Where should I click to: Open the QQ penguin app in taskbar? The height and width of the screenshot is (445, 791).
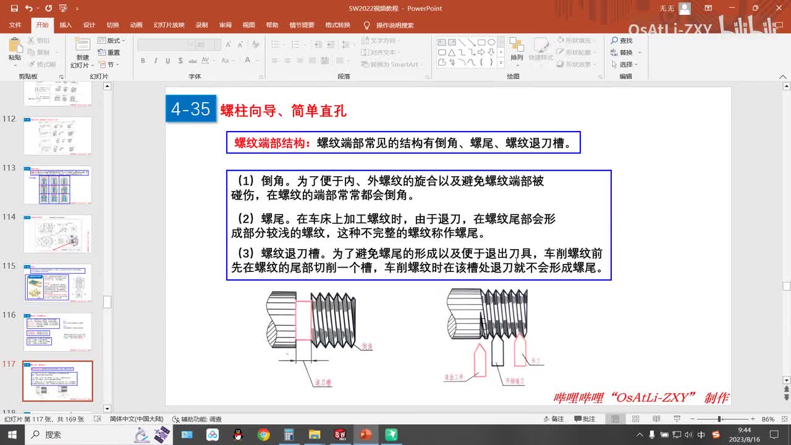click(238, 434)
